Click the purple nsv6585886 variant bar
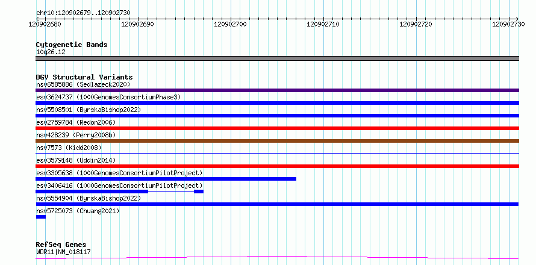The height and width of the screenshot is (265, 536). 277,90
